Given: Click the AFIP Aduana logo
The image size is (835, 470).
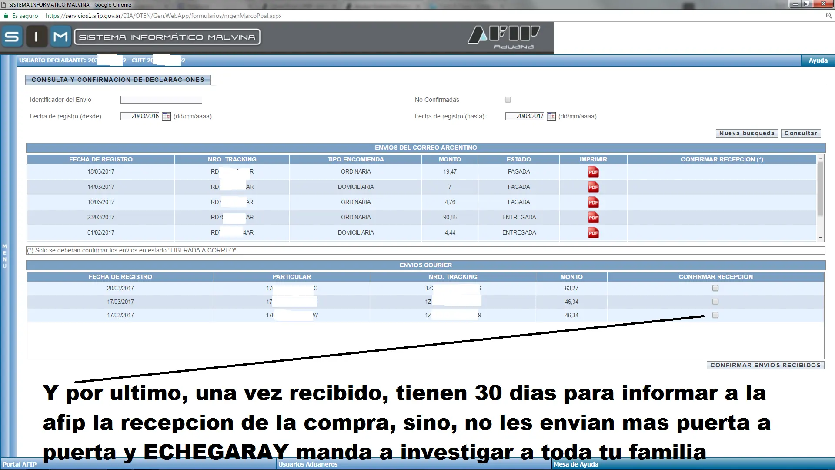Looking at the screenshot, I should click(504, 37).
